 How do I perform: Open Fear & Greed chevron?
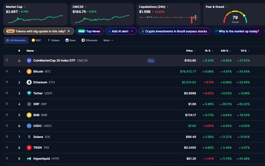coord(227,7)
